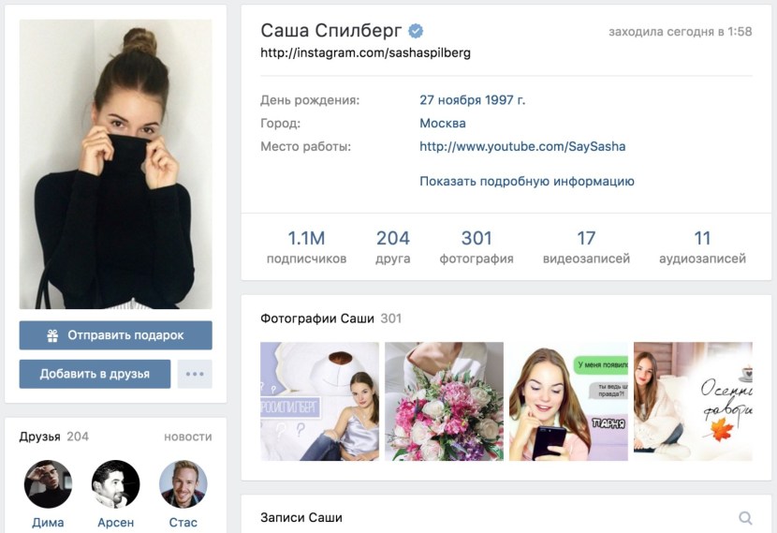Open the autumn favorites photo thumbnail
This screenshot has width=777, height=533.
click(693, 401)
